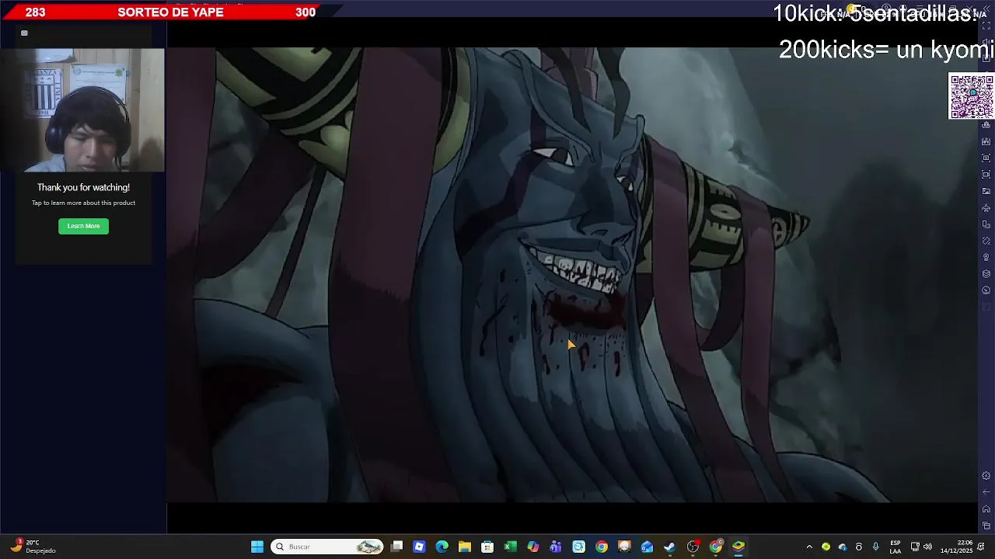
Task: Click the fullscreen icon in the right sidebar
Action: pos(986,26)
